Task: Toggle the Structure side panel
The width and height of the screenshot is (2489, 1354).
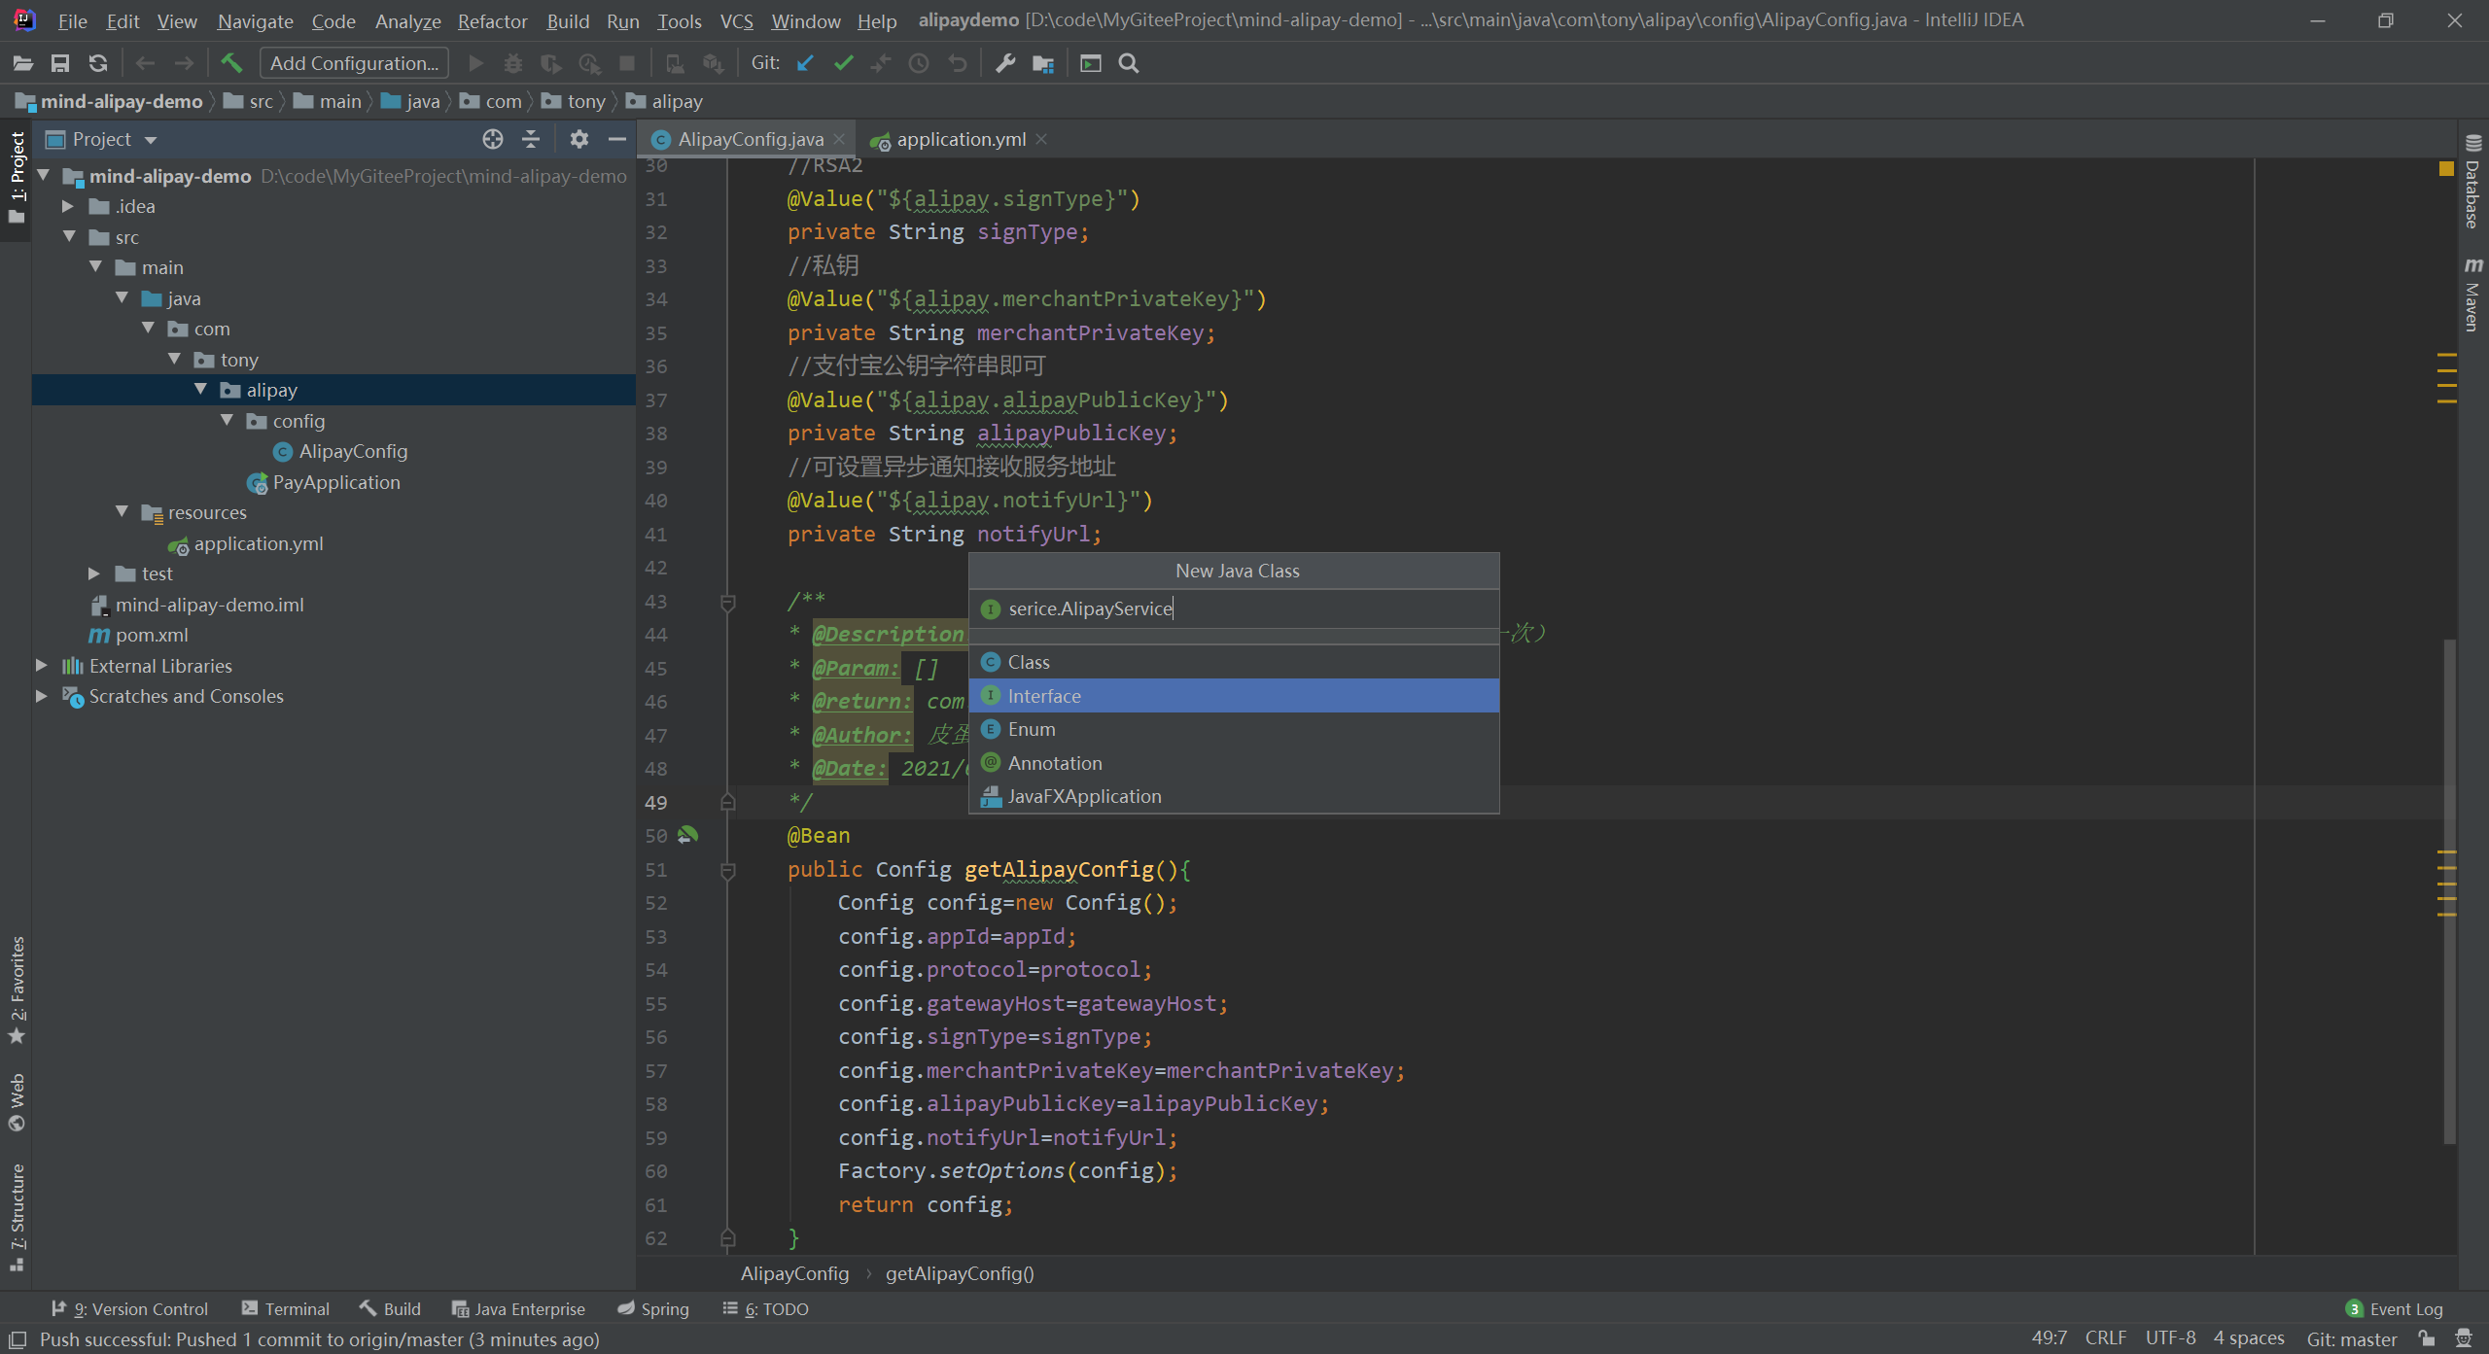Action: [17, 1215]
